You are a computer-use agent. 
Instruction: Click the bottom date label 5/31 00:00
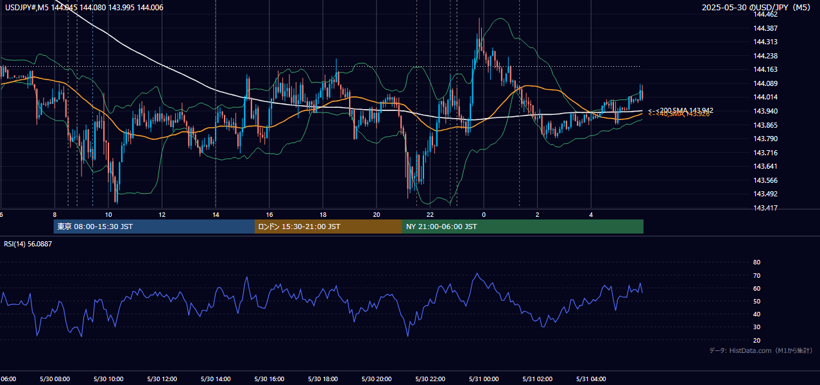coord(484,379)
